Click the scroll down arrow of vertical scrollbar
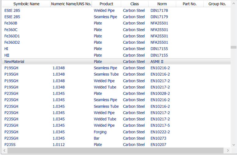Image resolution: width=237 pixels, height=155 pixels. click(234, 145)
